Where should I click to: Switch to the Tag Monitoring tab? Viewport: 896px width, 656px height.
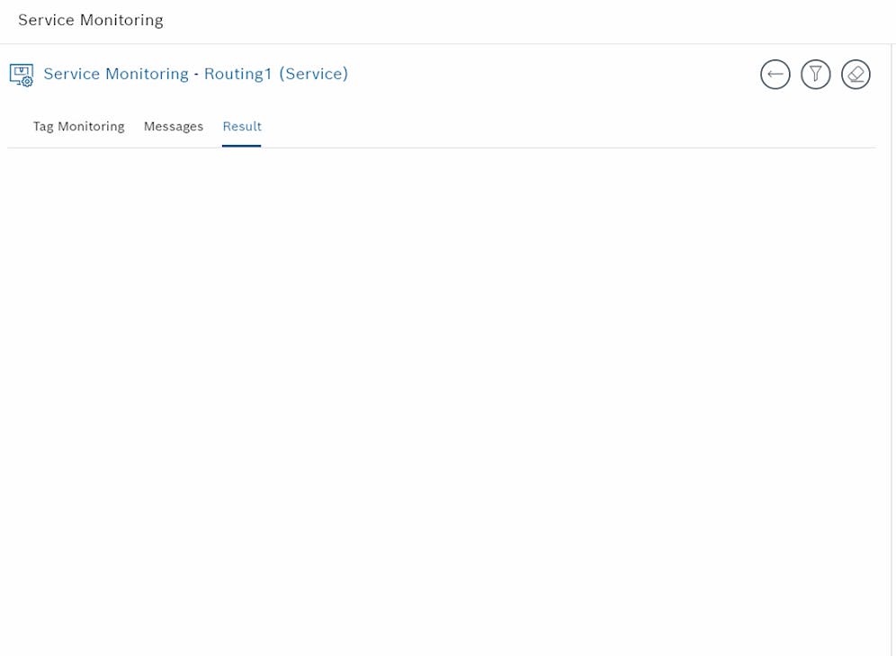click(x=78, y=127)
